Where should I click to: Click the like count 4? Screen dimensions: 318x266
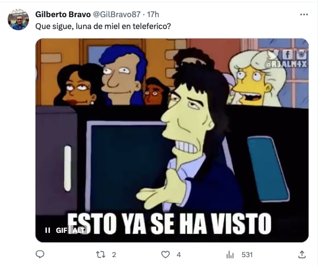click(179, 255)
